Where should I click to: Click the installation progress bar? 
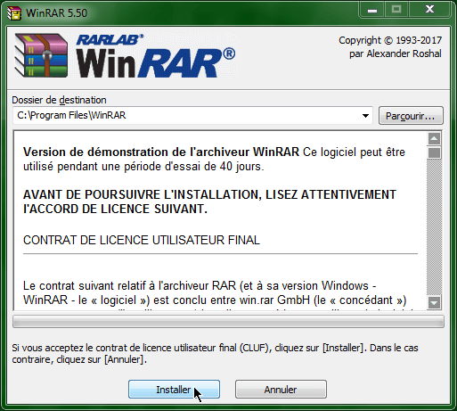(228, 322)
